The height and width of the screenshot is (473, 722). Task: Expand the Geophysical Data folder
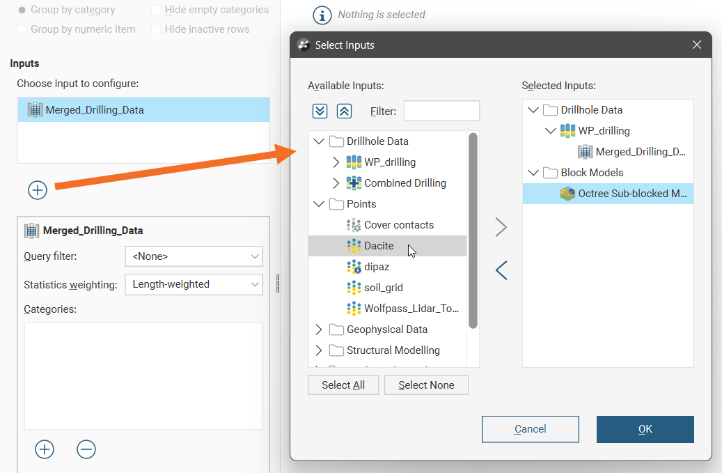pos(319,329)
